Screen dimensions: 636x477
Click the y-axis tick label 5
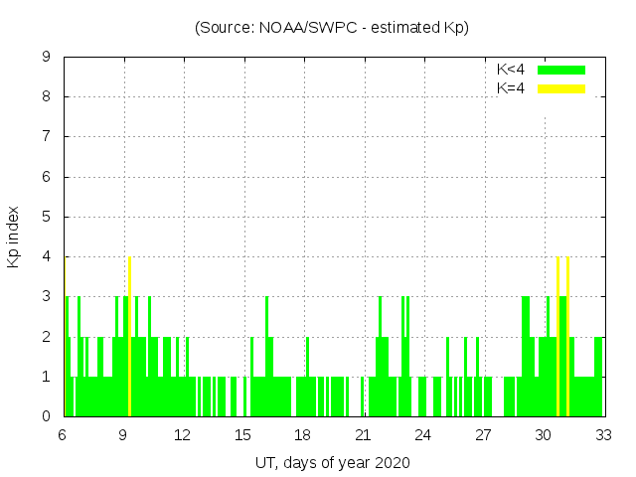pos(47,217)
